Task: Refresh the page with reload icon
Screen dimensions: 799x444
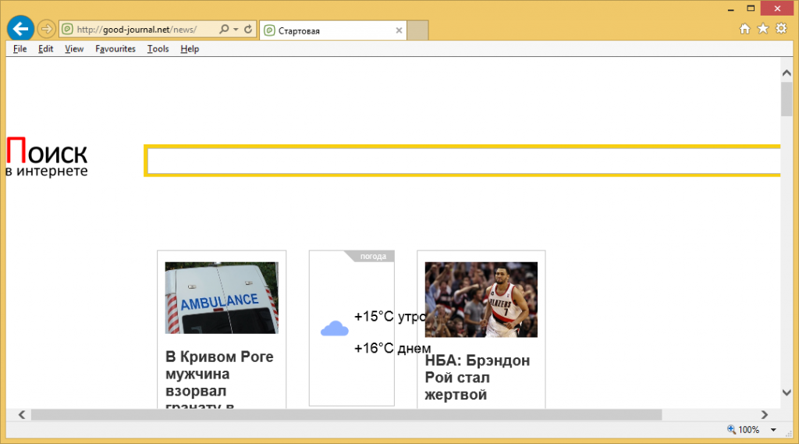Action: coord(248,30)
